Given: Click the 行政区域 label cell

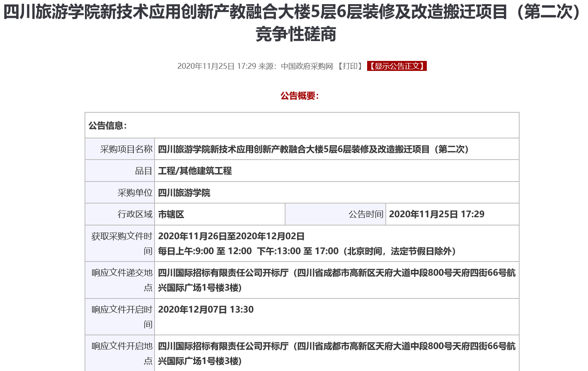Looking at the screenshot, I should click(120, 214).
